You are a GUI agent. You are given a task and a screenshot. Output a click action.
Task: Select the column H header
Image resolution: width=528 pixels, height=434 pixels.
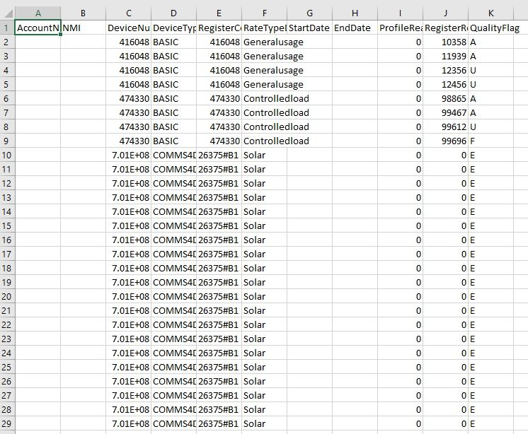tap(355, 12)
